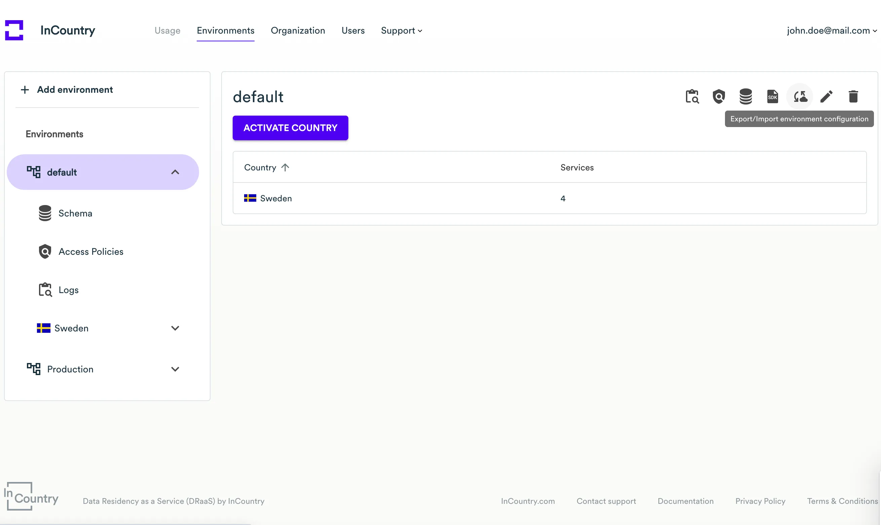Viewport: 881px width, 525px height.
Task: Open the Support dropdown menu
Action: (x=401, y=31)
